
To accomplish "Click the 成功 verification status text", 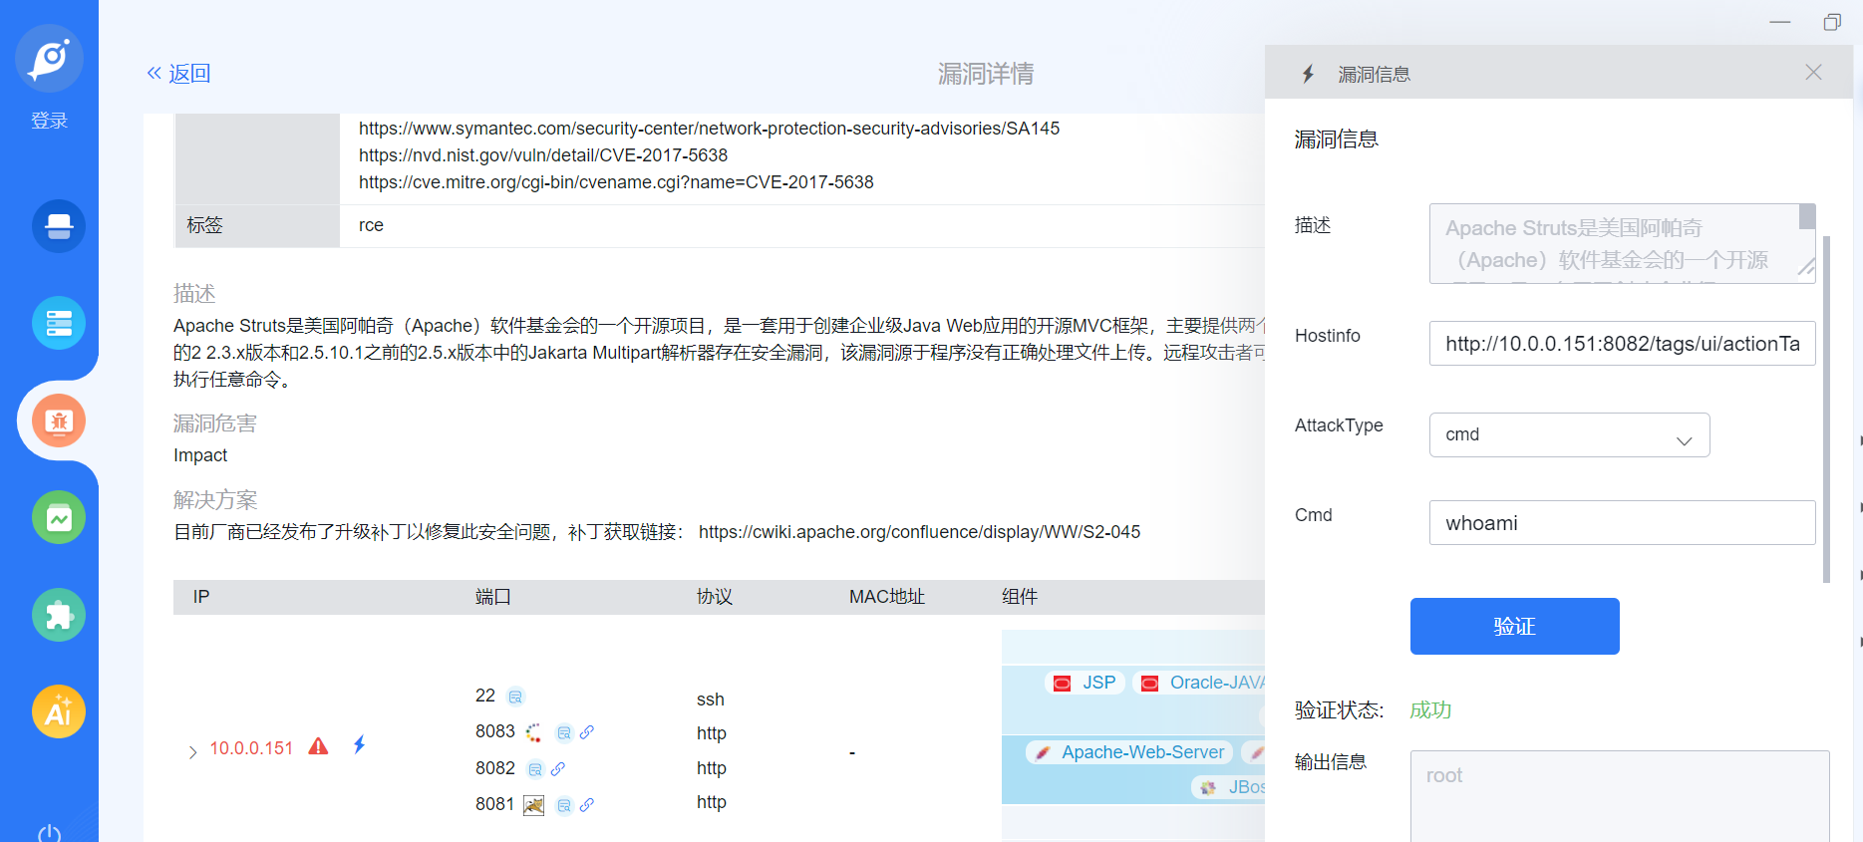I will click(1430, 709).
